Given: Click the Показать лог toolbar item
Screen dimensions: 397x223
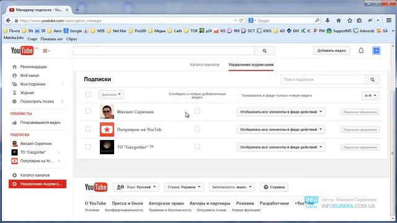Looking at the screenshot, I should pos(51,39).
